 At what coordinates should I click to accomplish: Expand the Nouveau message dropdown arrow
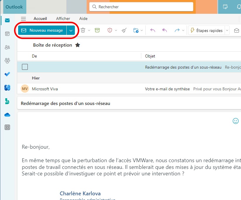click(71, 30)
